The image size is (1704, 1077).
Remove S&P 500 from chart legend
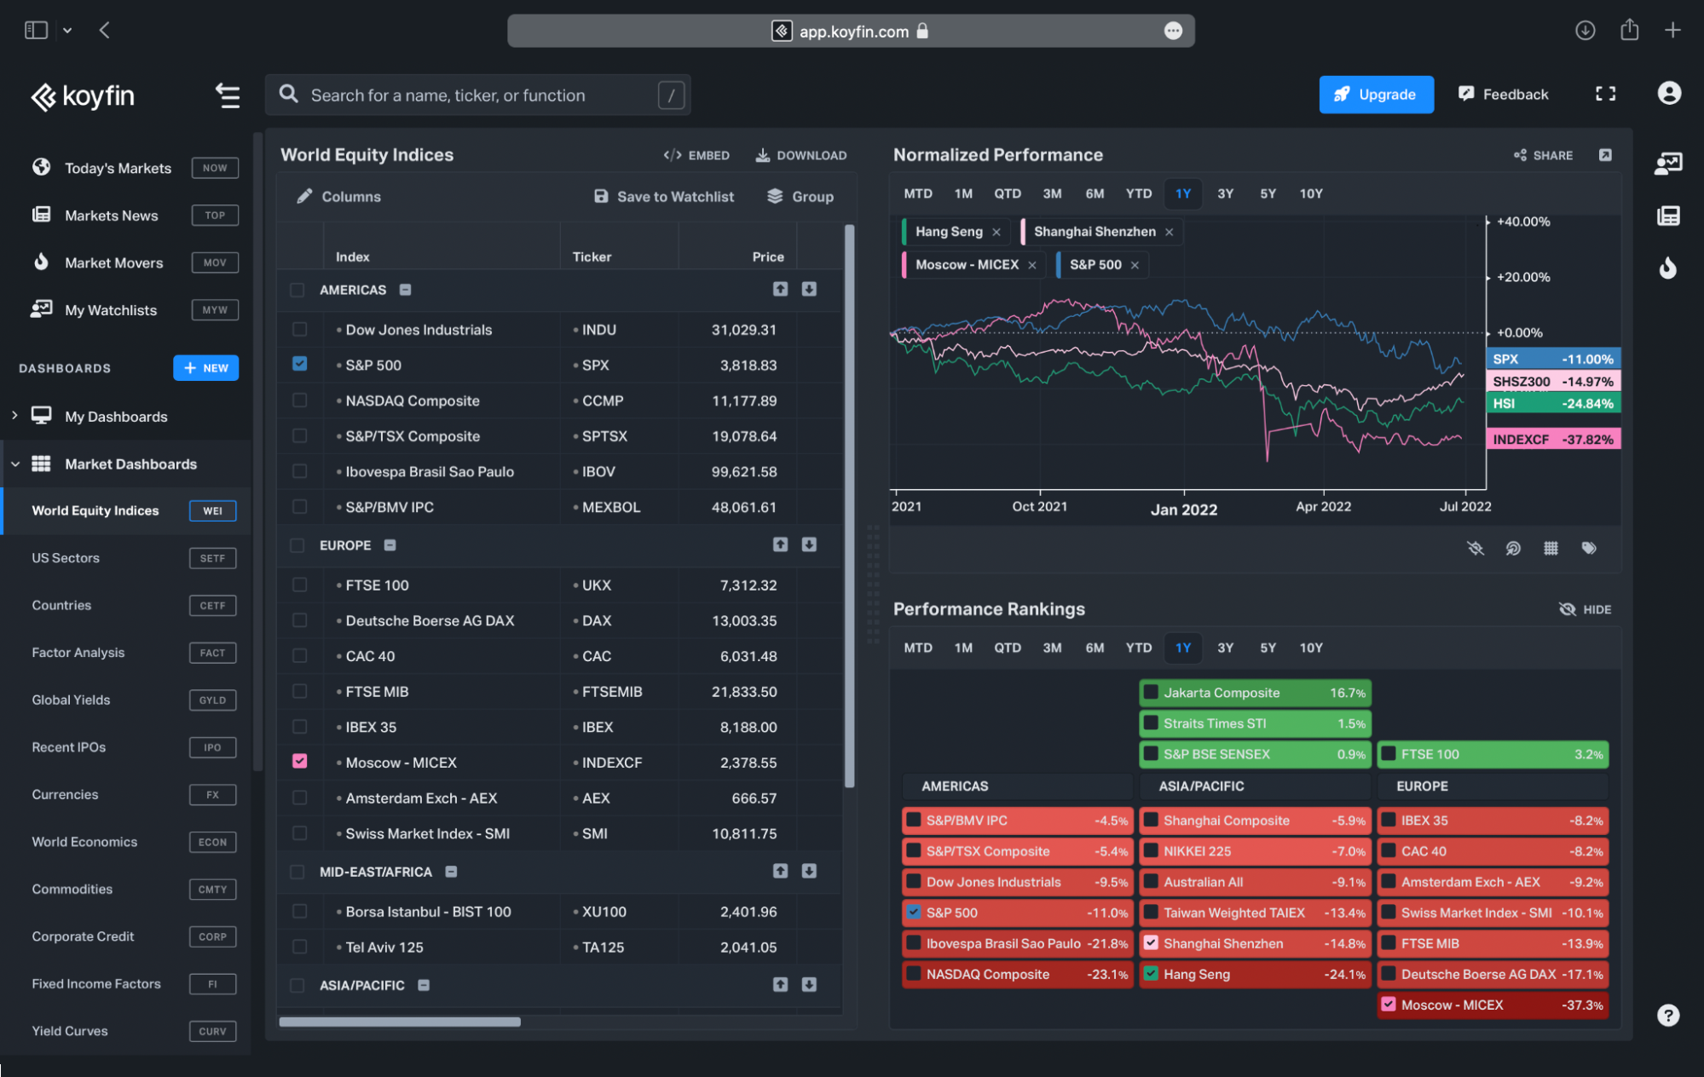coord(1135,265)
